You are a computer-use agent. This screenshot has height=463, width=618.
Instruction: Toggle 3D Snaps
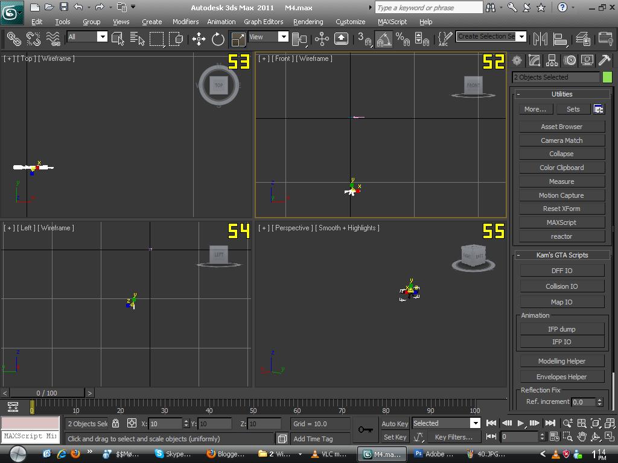click(x=364, y=39)
